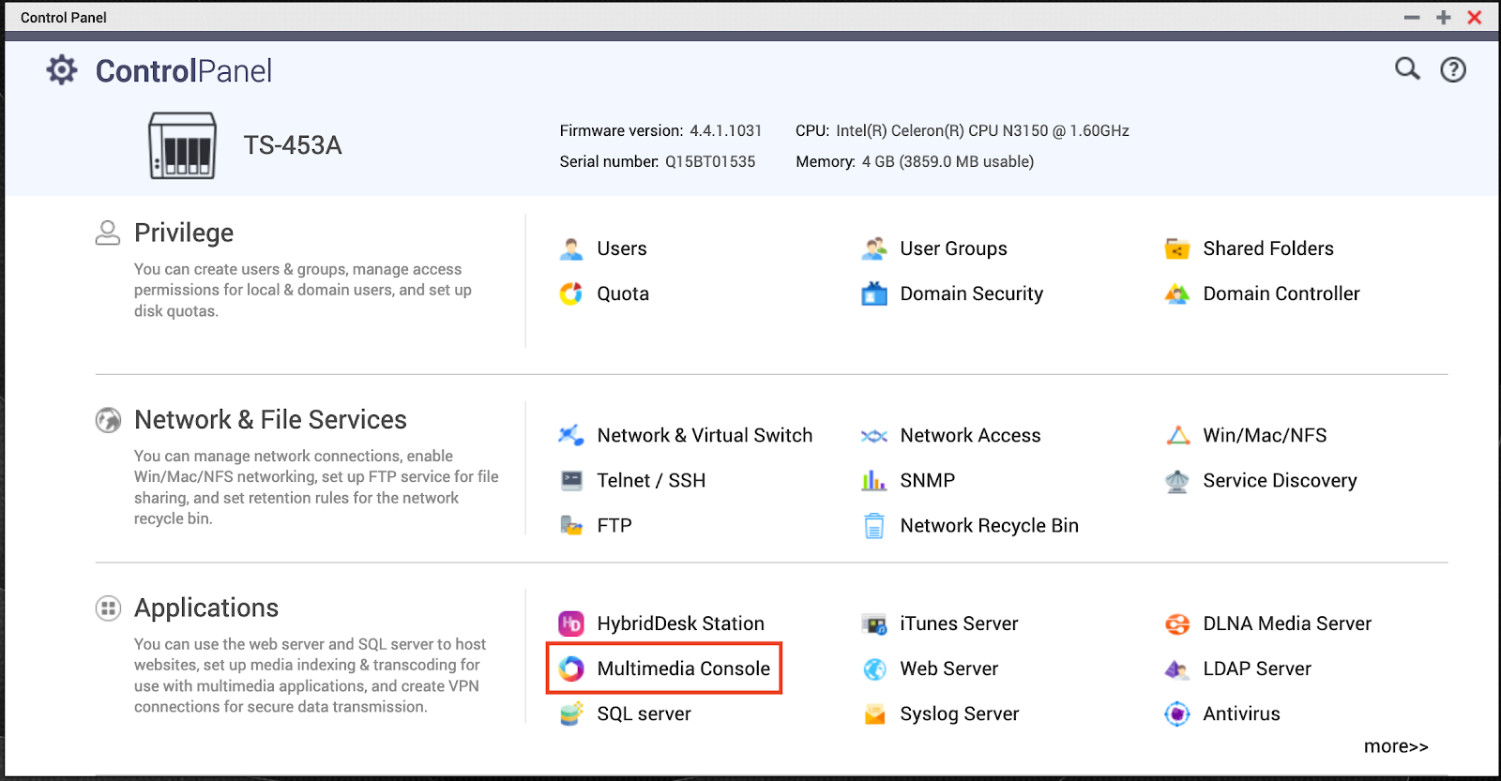This screenshot has height=781, width=1501.
Task: Minimize the Control Panel window
Action: coord(1412,18)
